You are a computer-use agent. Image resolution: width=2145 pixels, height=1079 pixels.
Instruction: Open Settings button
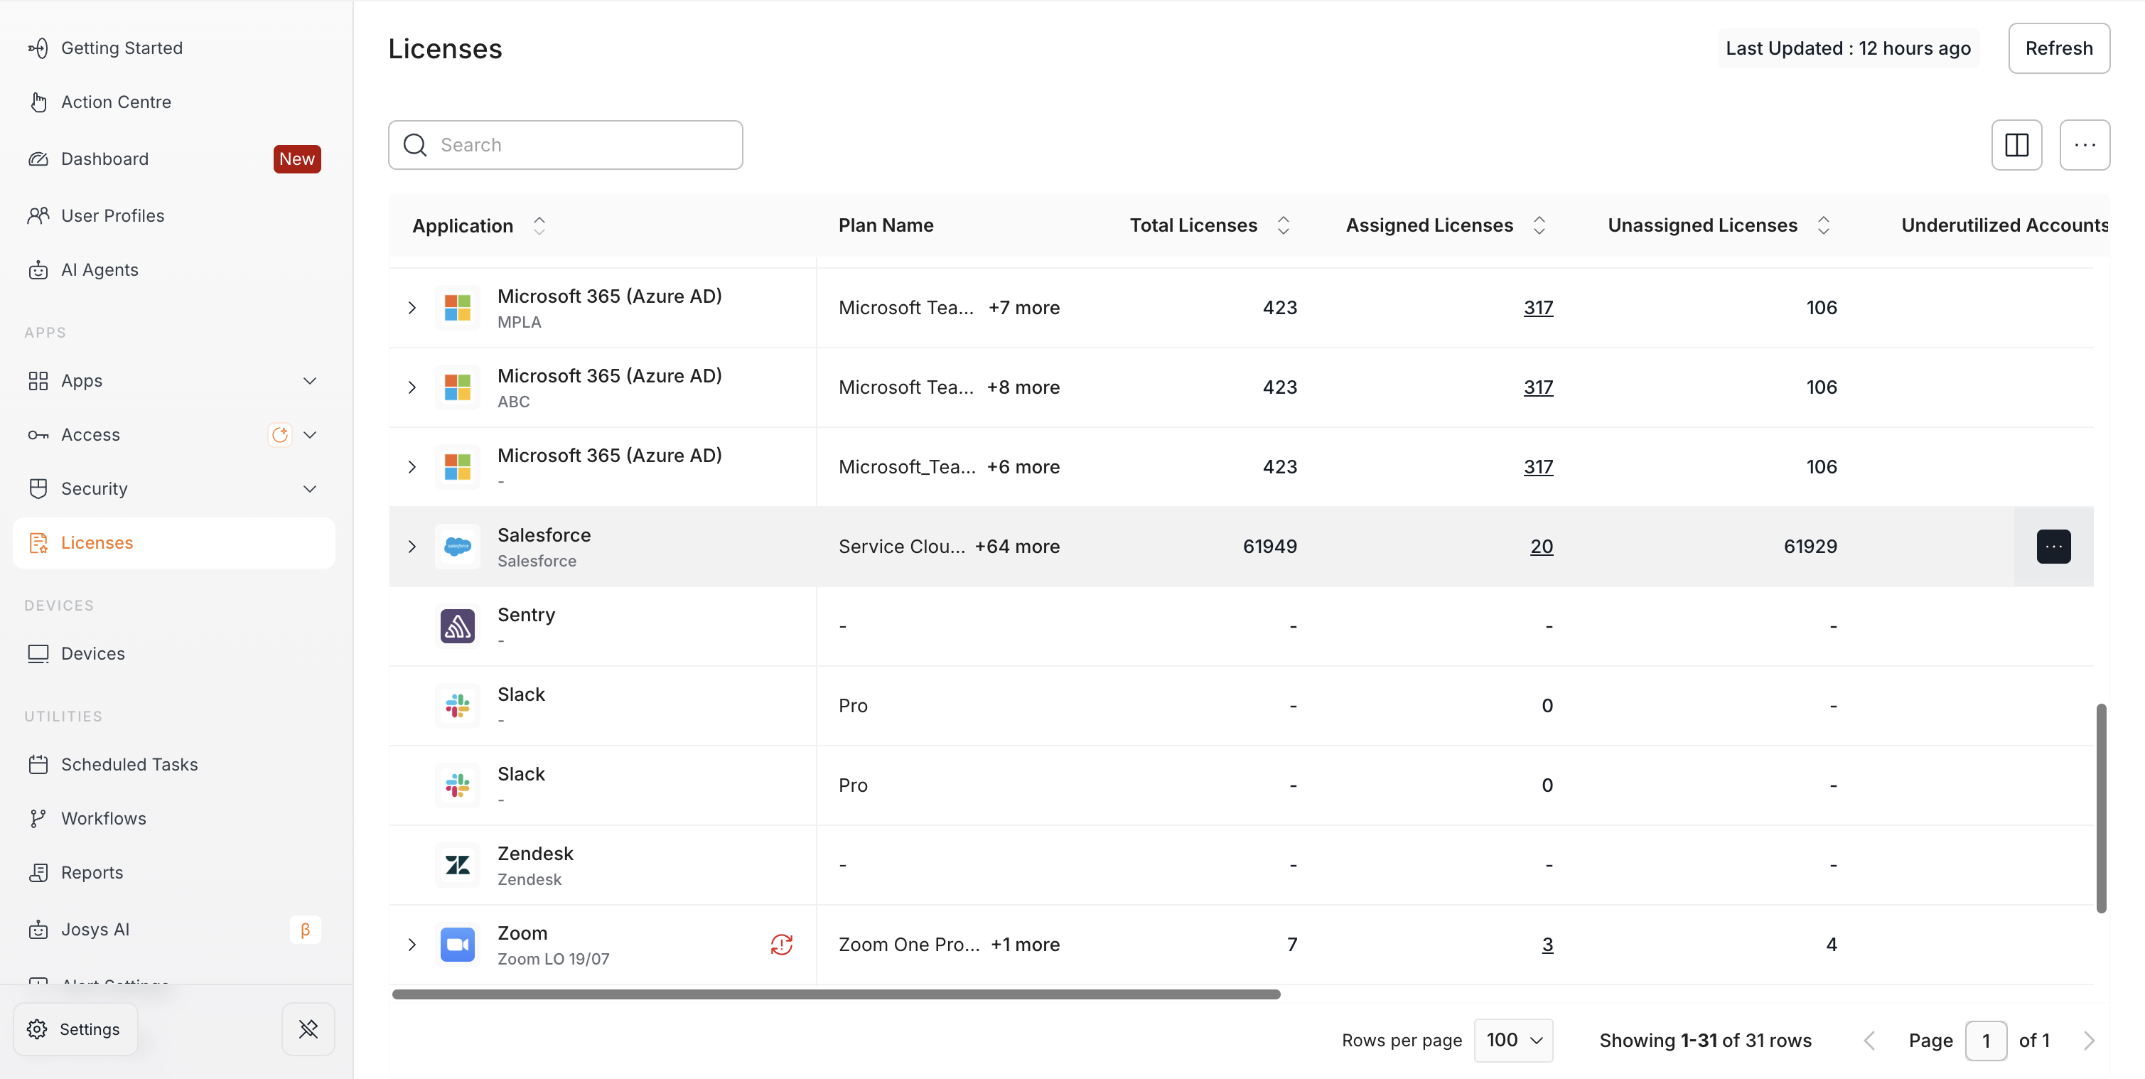pos(75,1029)
